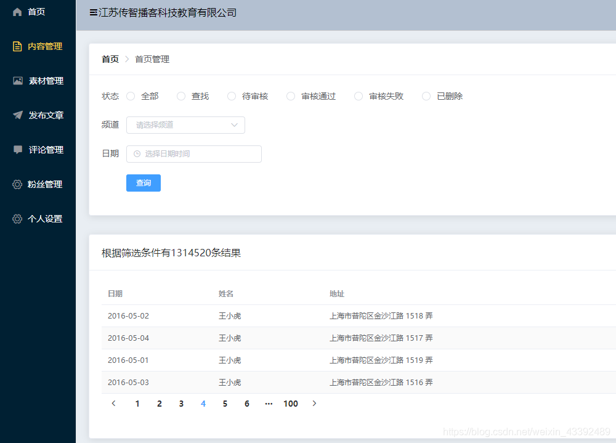The width and height of the screenshot is (616, 443).
Task: Click address 上海市普陀区金沙江路 1516 弄
Action: point(381,383)
